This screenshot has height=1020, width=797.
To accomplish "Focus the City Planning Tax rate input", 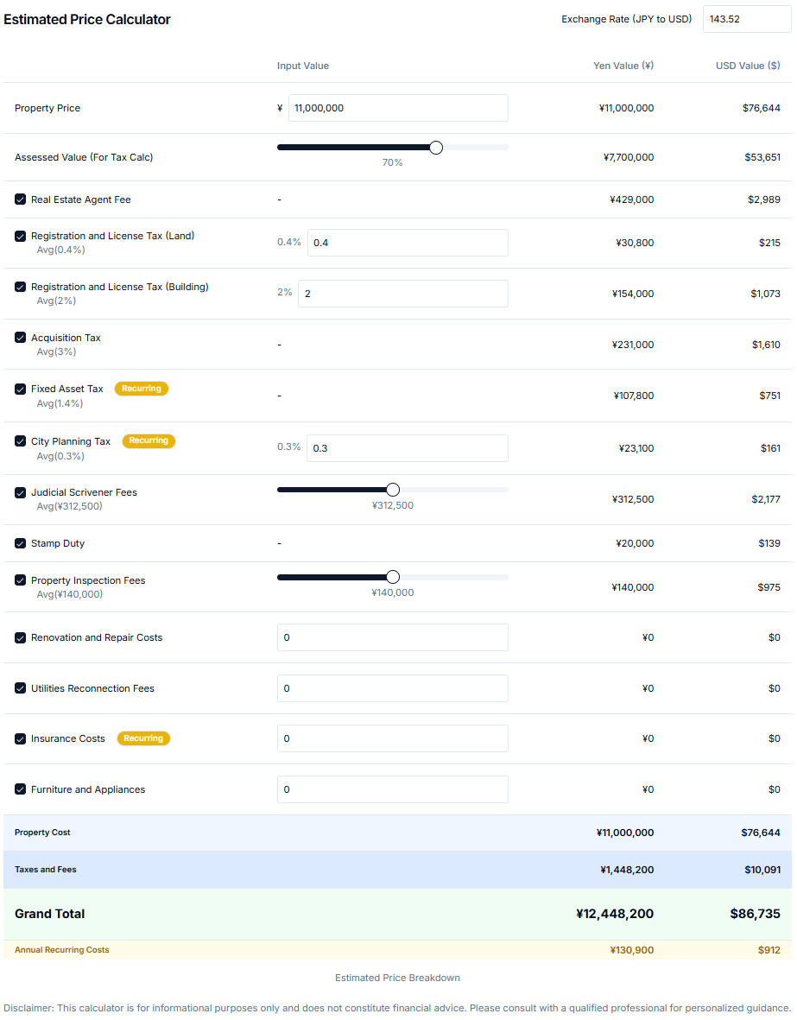I will pyautogui.click(x=408, y=448).
